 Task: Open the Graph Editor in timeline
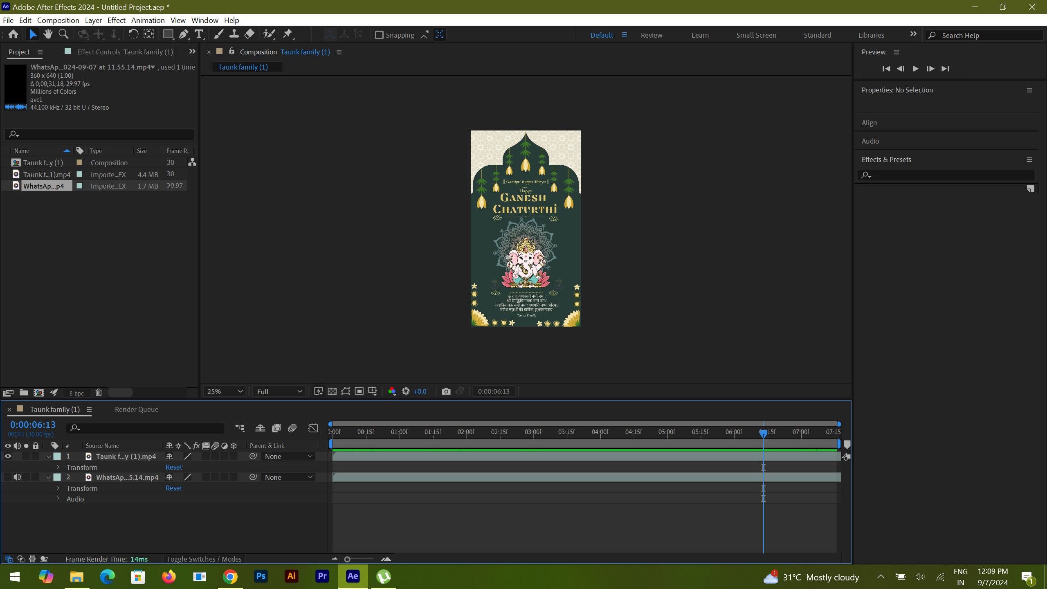(x=313, y=428)
